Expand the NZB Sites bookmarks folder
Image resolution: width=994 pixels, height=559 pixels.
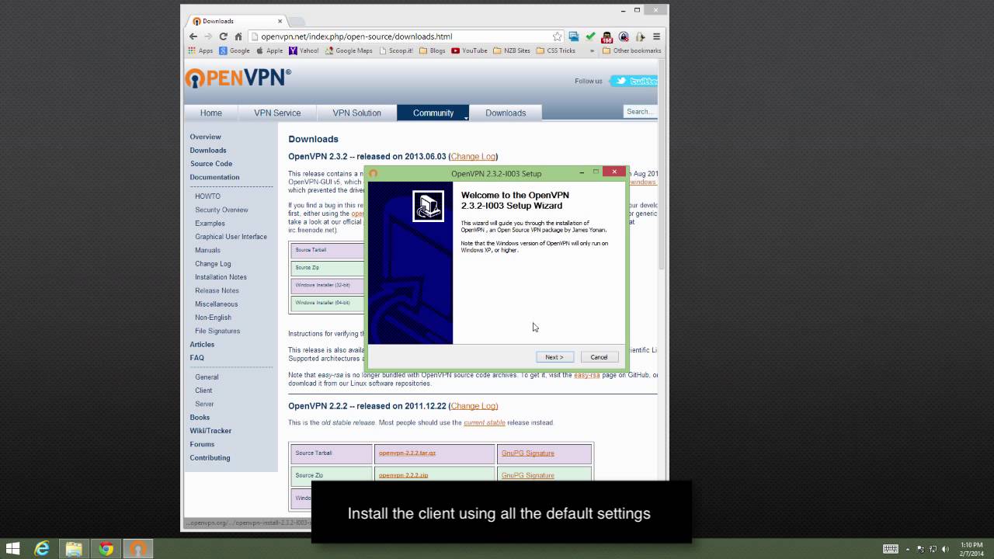512,50
